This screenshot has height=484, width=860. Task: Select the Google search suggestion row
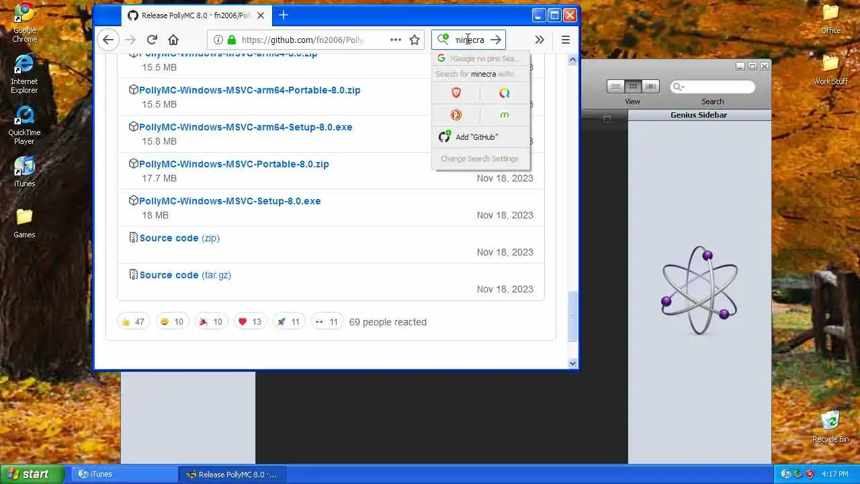(480, 58)
